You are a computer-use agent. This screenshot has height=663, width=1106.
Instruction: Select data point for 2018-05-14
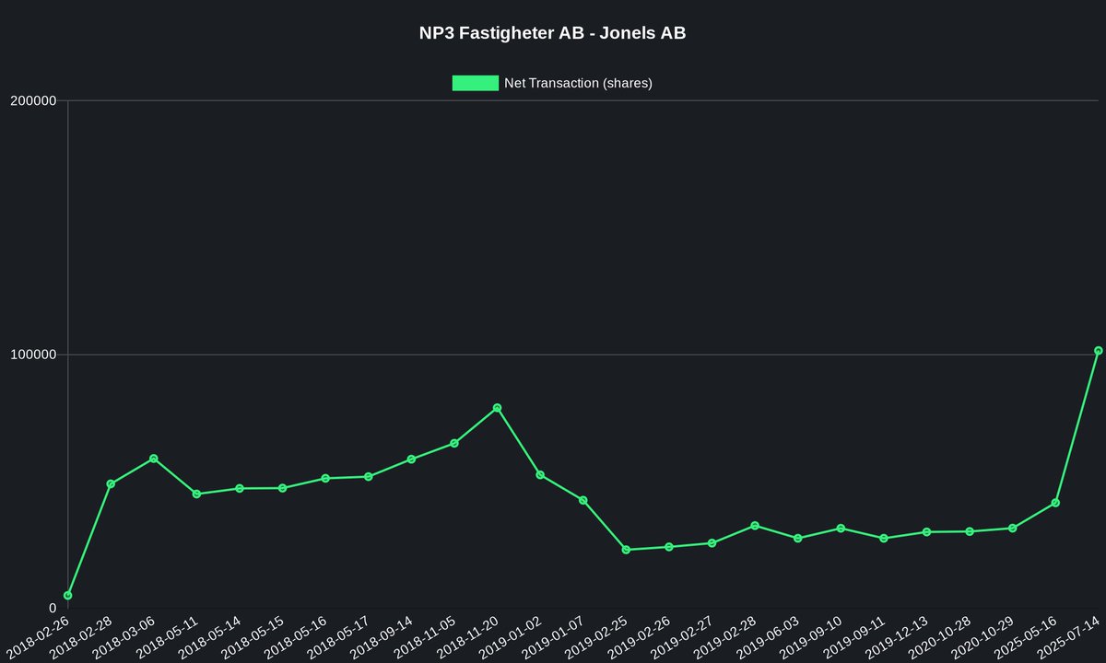point(240,488)
